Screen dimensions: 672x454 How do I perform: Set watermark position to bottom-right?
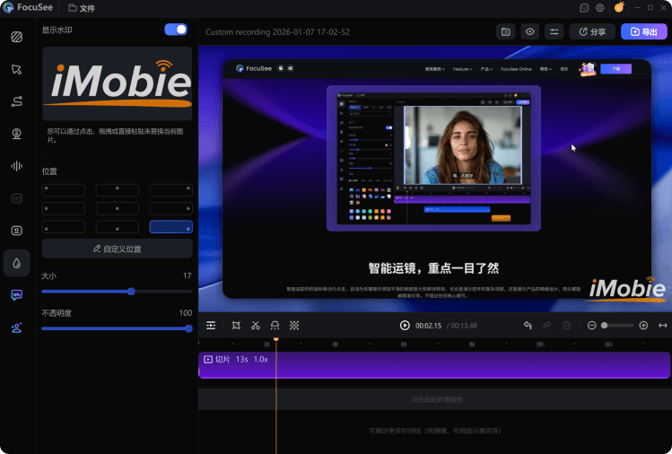pos(171,227)
